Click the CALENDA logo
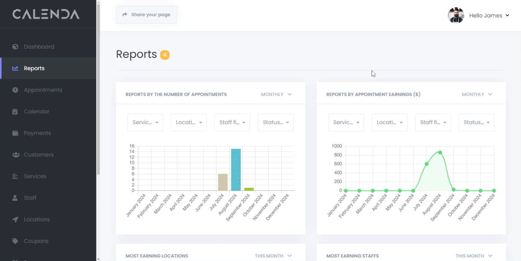 click(x=46, y=14)
